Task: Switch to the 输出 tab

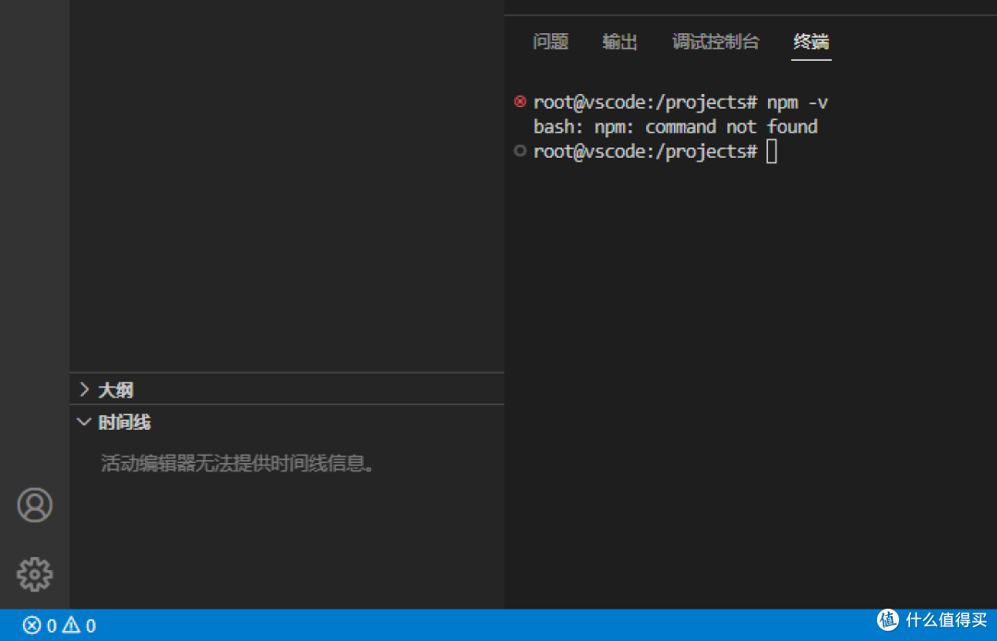Action: pyautogui.click(x=620, y=42)
